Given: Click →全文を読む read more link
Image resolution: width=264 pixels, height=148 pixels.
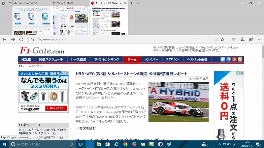Looking at the screenshot, I should (85, 128).
